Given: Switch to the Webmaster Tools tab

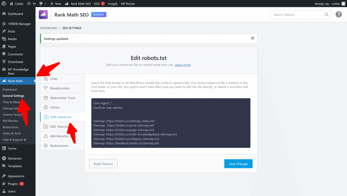Looking at the screenshot, I should [62, 98].
